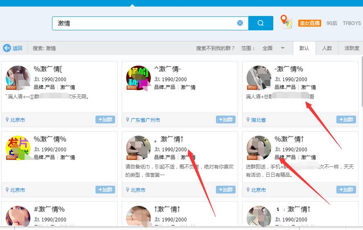Switch to the 人数 sorting tab
Image resolution: width=363 pixels, height=230 pixels.
coord(327,48)
